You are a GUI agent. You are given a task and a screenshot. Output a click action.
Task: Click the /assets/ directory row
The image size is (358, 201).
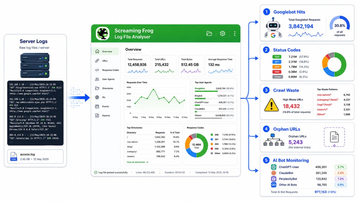click(153, 156)
